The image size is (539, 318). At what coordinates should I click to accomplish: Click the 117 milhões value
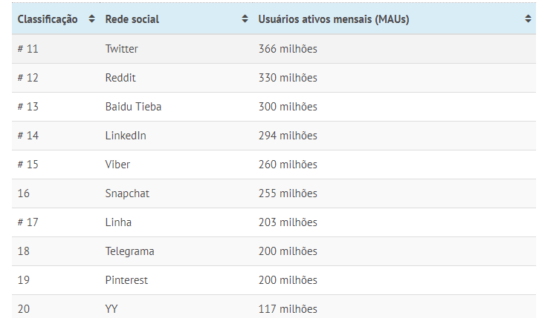[x=288, y=309]
